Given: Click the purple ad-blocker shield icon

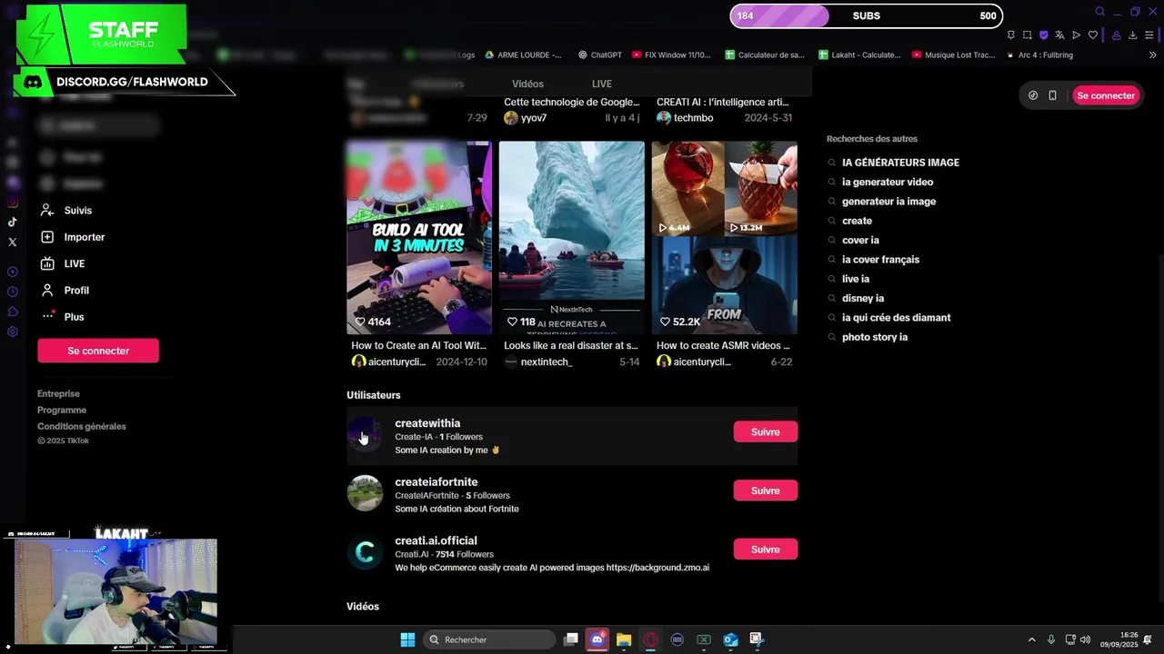Looking at the screenshot, I should click(x=1043, y=35).
